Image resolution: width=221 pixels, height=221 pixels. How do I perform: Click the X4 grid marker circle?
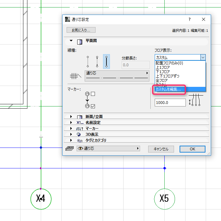pos(41,198)
